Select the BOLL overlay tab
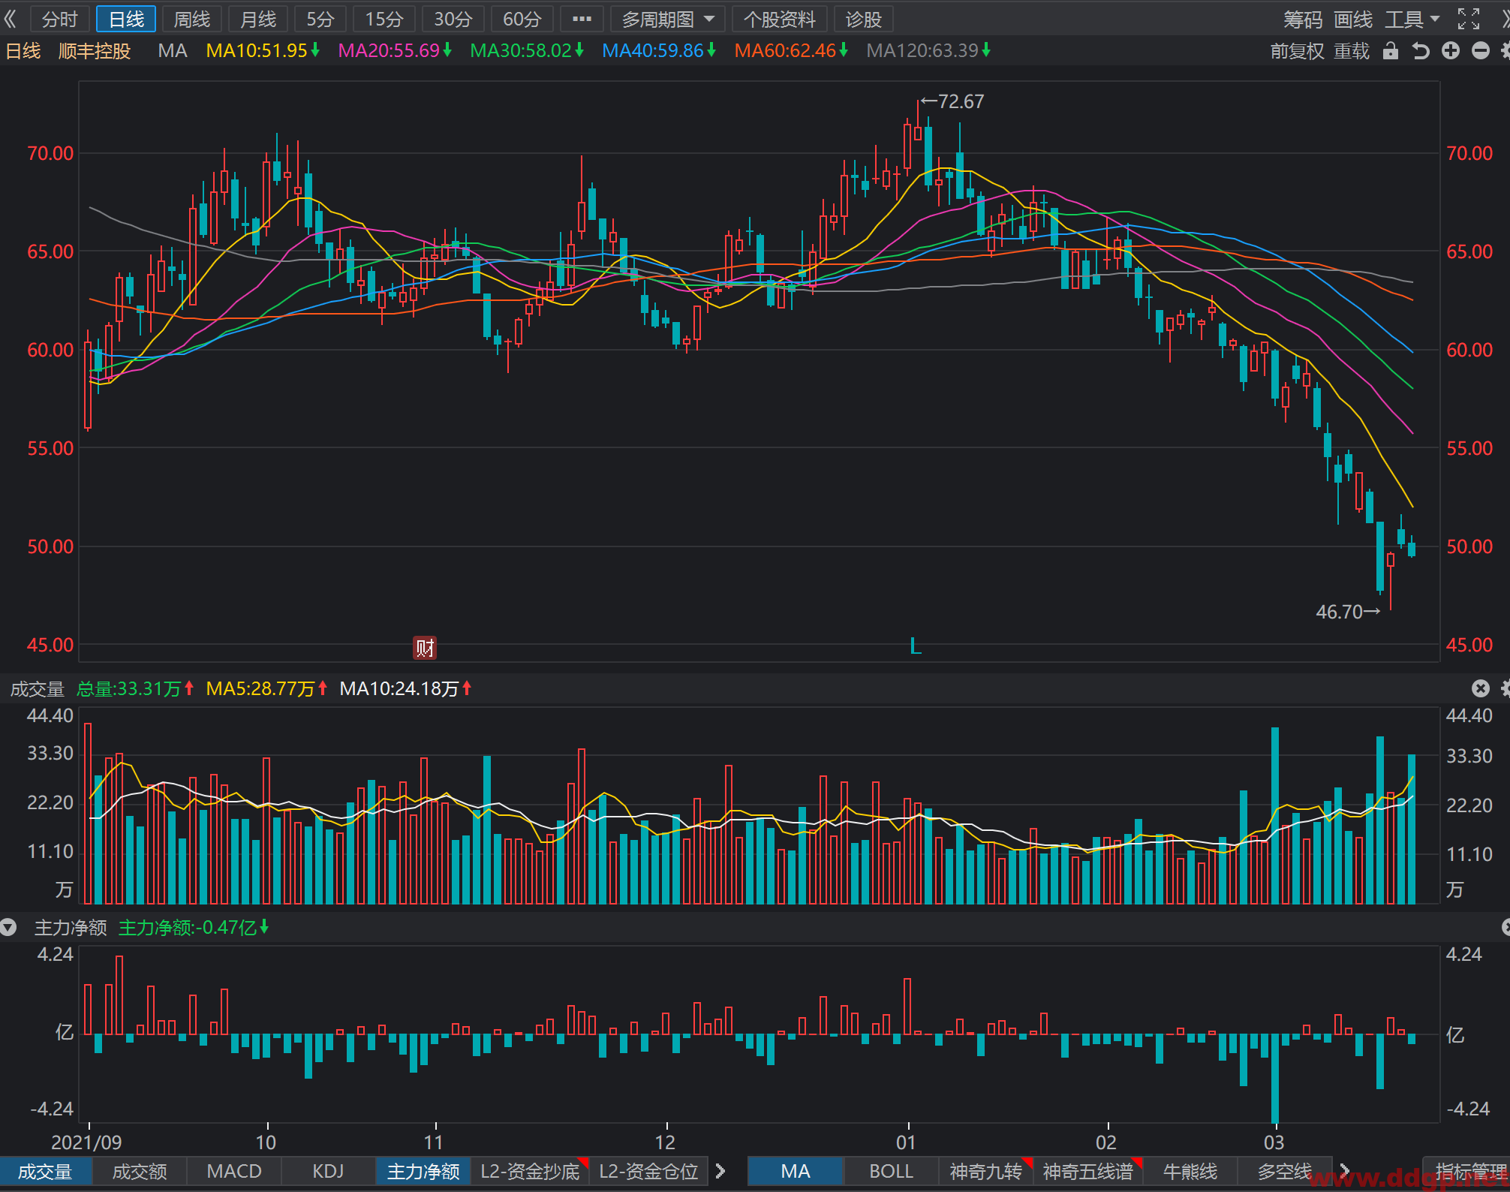The image size is (1510, 1192). [891, 1172]
